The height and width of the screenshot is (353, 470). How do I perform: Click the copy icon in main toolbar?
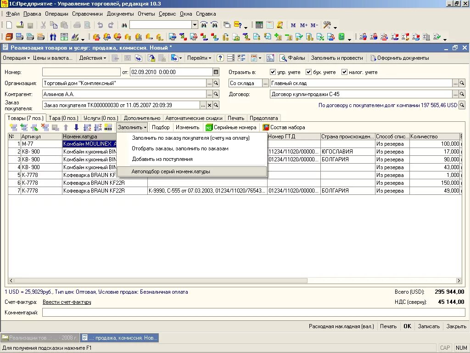pos(54,25)
